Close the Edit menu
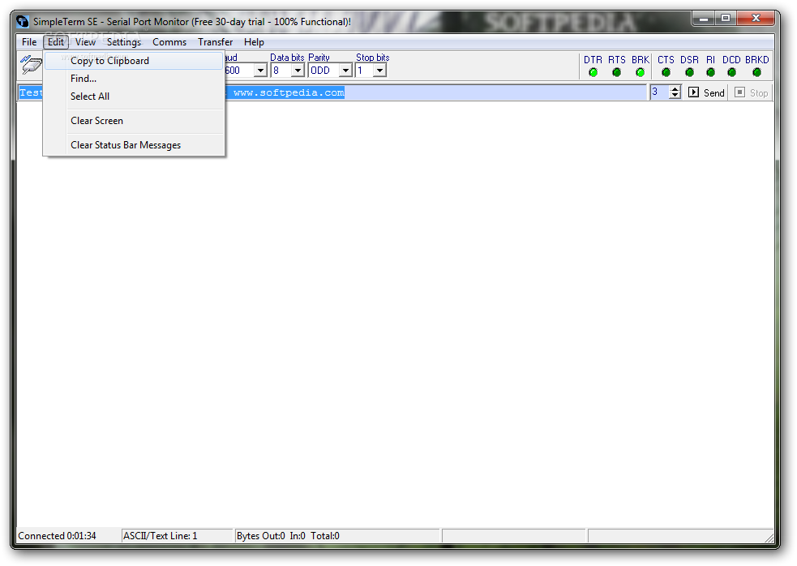 click(x=56, y=42)
